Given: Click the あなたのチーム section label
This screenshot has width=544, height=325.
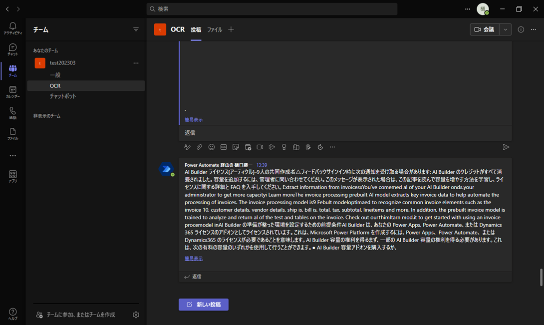Looking at the screenshot, I should point(45,51).
